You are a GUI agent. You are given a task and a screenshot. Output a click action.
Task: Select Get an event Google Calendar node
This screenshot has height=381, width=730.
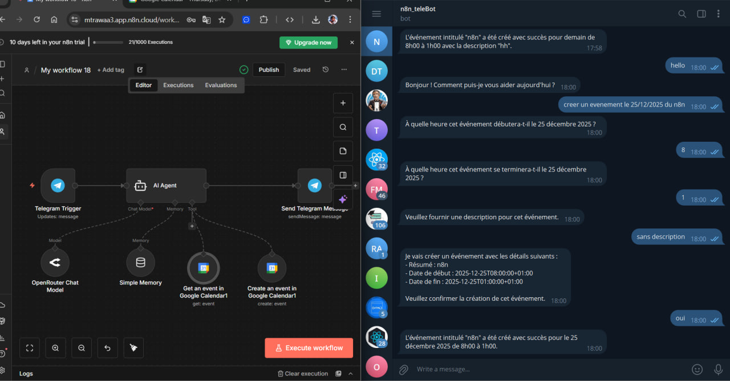[x=204, y=268]
